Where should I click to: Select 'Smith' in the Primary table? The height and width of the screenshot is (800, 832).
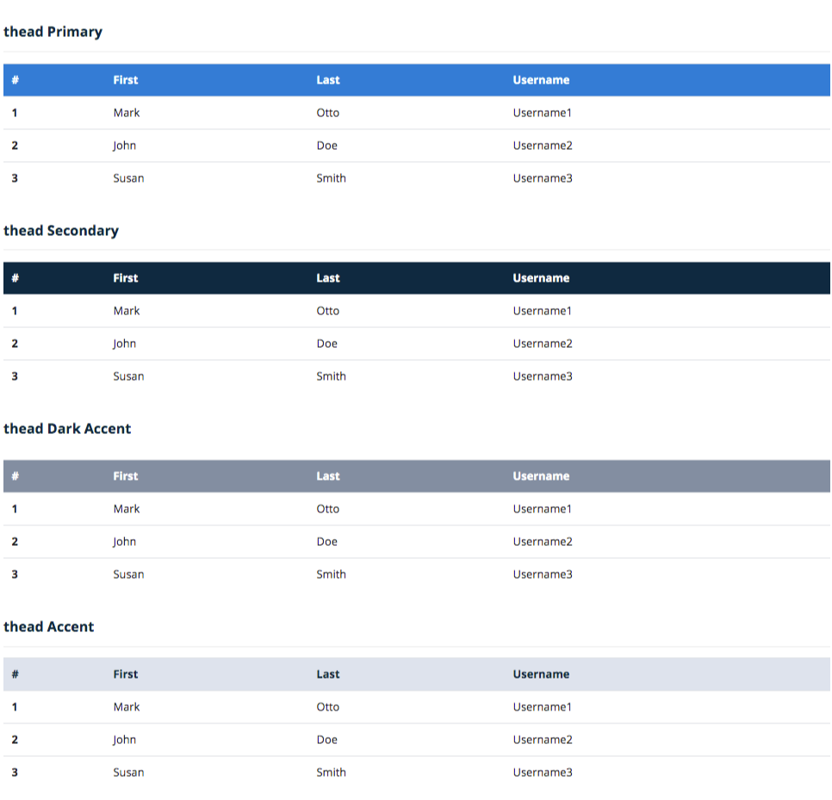331,178
